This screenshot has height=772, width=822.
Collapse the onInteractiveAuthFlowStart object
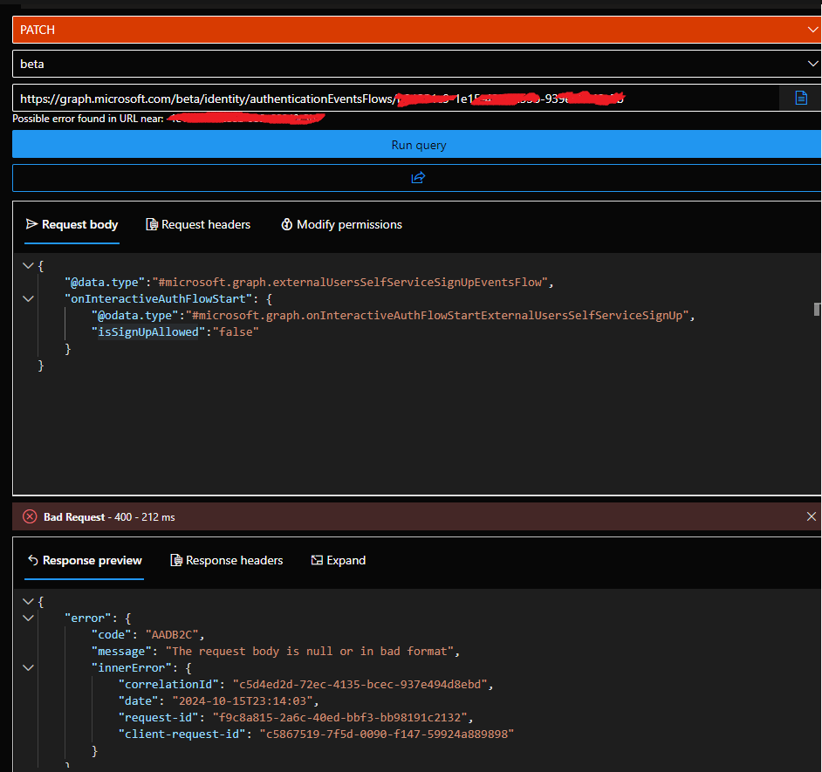pos(27,297)
